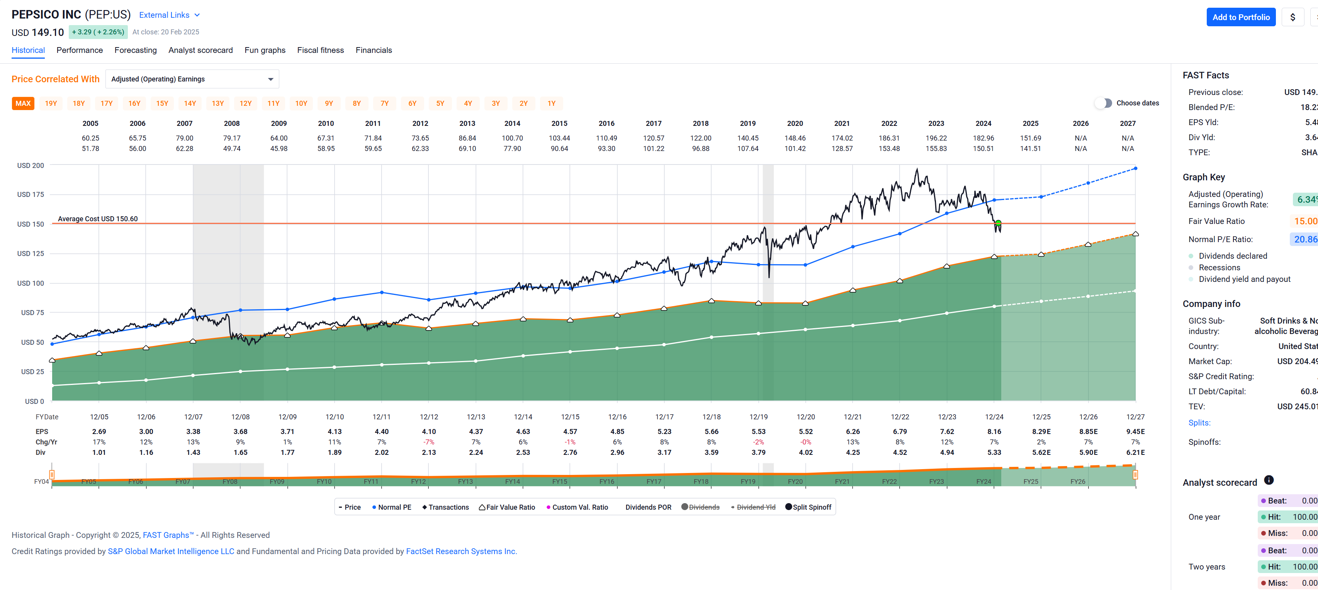The height and width of the screenshot is (590, 1318).
Task: Toggle Recessions in Graph Key
Action: pyautogui.click(x=1214, y=267)
